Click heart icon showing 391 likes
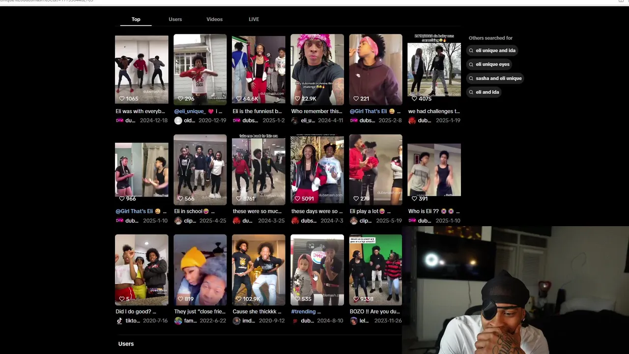Image resolution: width=629 pixels, height=354 pixels. coord(414,199)
